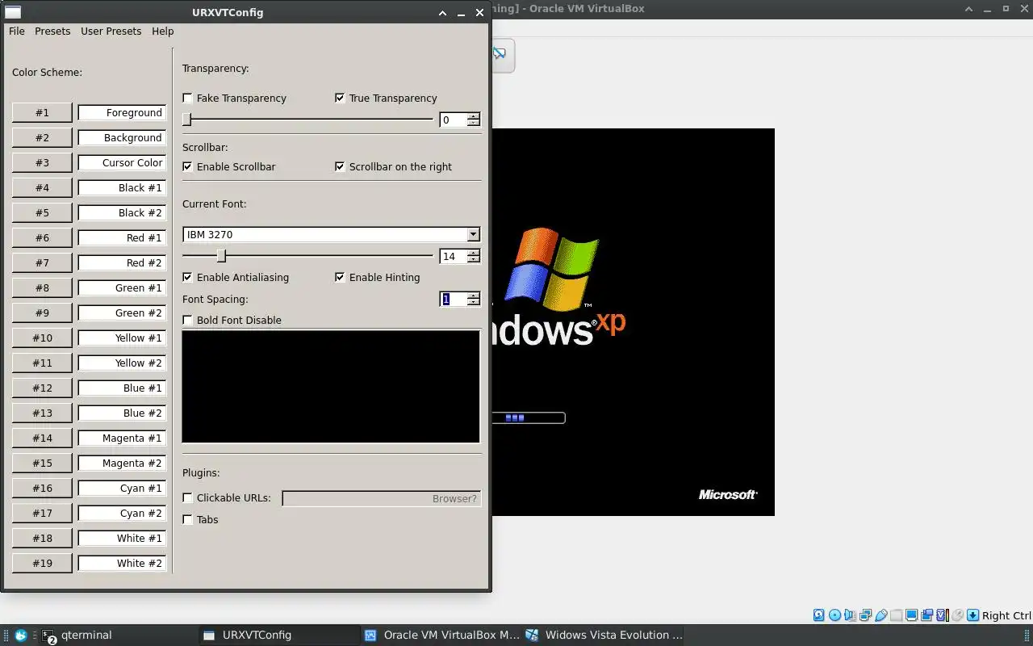Switch to URXVTConfig in the taskbar

(278, 636)
